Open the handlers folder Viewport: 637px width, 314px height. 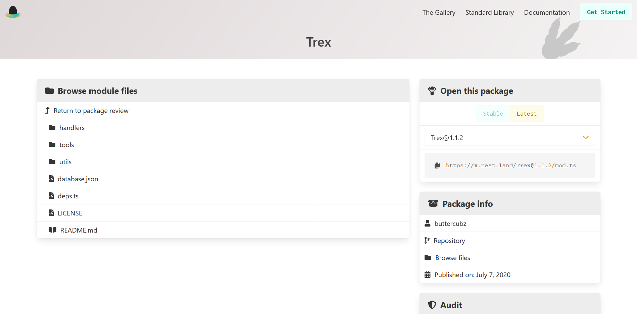pos(72,127)
